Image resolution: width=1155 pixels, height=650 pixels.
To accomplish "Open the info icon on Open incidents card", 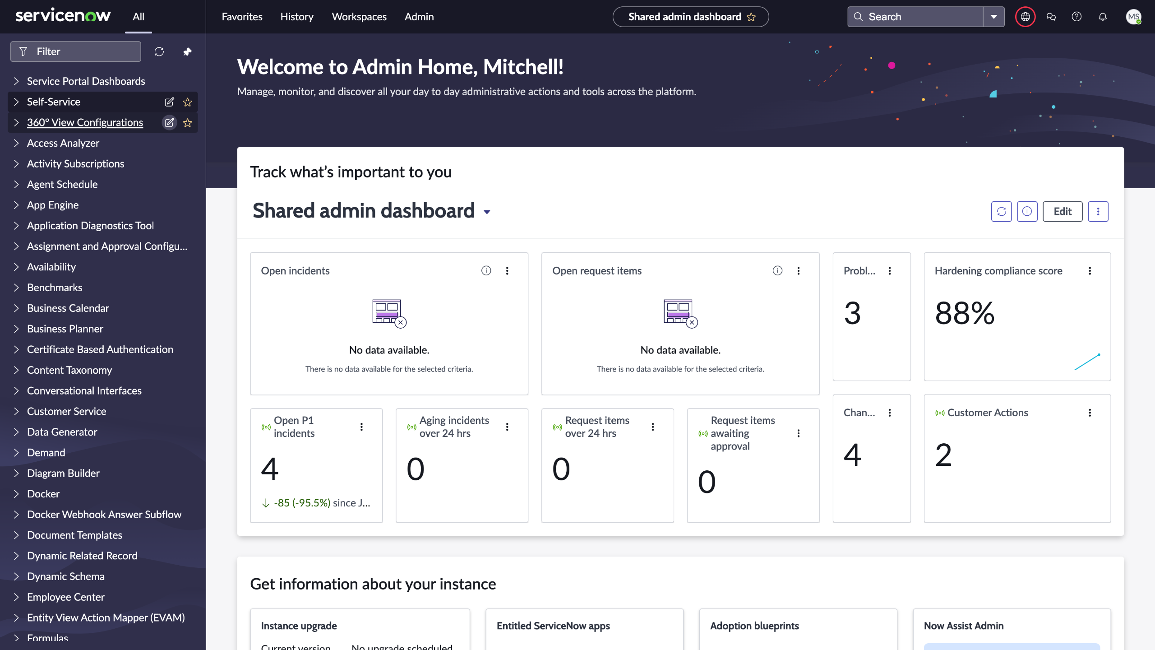I will coord(486,271).
